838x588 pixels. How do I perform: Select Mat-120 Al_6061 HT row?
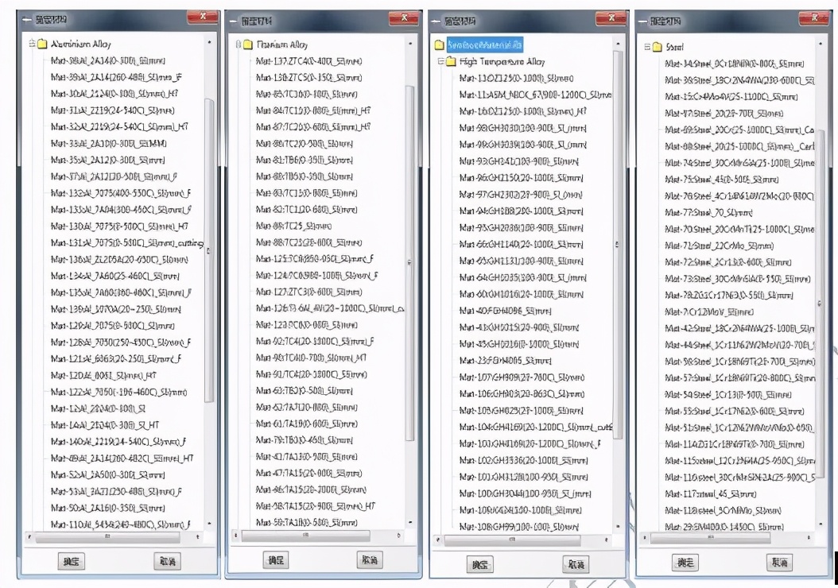(103, 375)
